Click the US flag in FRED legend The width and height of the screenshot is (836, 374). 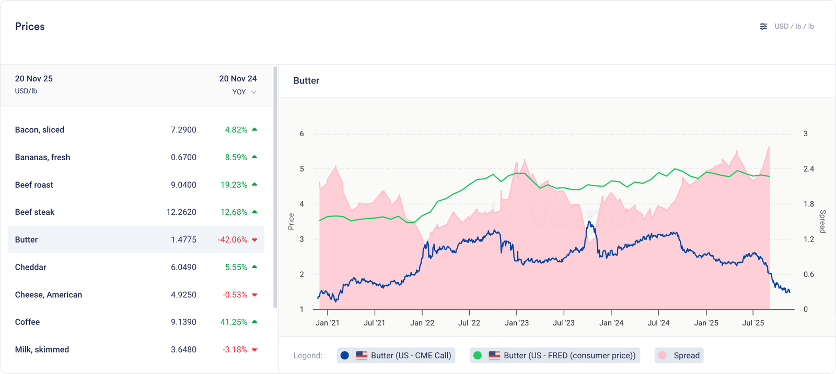pyautogui.click(x=494, y=356)
